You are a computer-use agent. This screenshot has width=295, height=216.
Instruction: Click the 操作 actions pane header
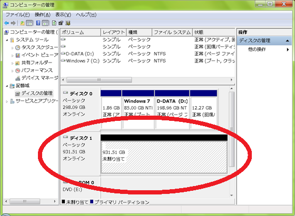pos(264,32)
